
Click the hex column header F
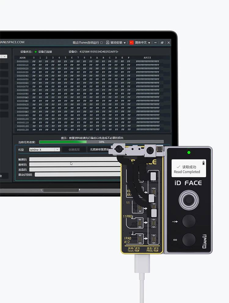point(129,58)
